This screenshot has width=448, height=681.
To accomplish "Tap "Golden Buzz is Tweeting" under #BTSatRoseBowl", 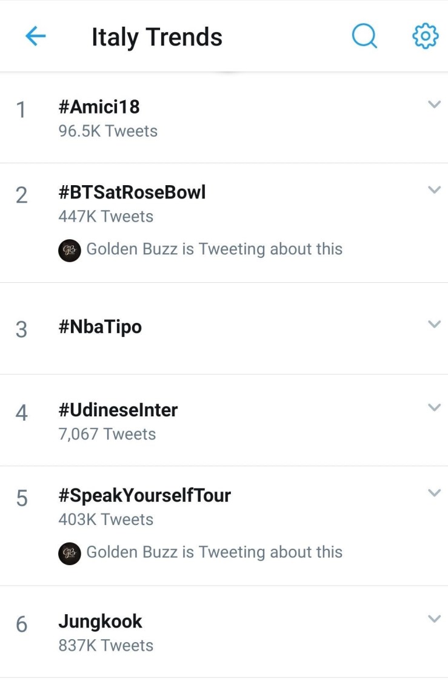I will pos(214,249).
